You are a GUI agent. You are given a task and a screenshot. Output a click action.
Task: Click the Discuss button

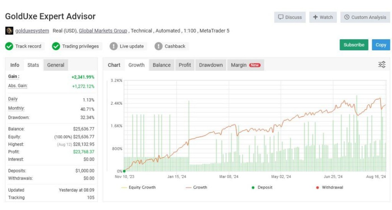[290, 17]
